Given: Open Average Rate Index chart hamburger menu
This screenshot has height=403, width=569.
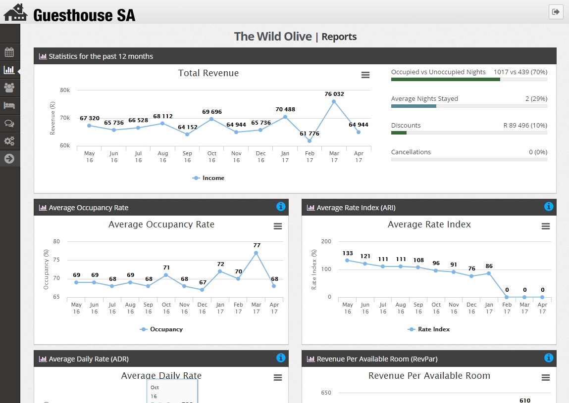Looking at the screenshot, I should tap(546, 226).
